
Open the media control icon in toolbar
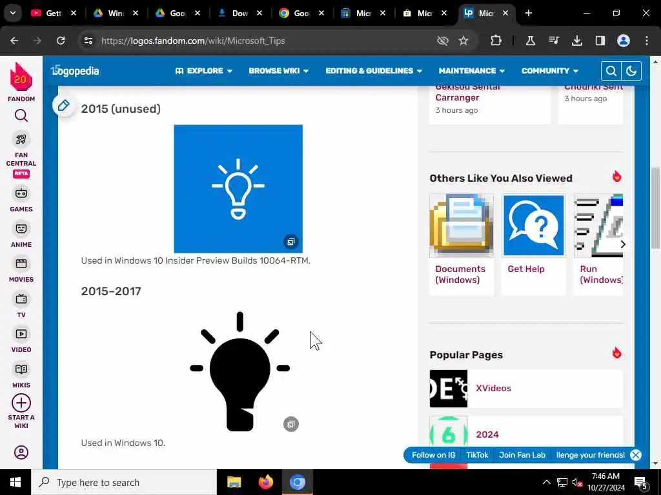click(553, 41)
